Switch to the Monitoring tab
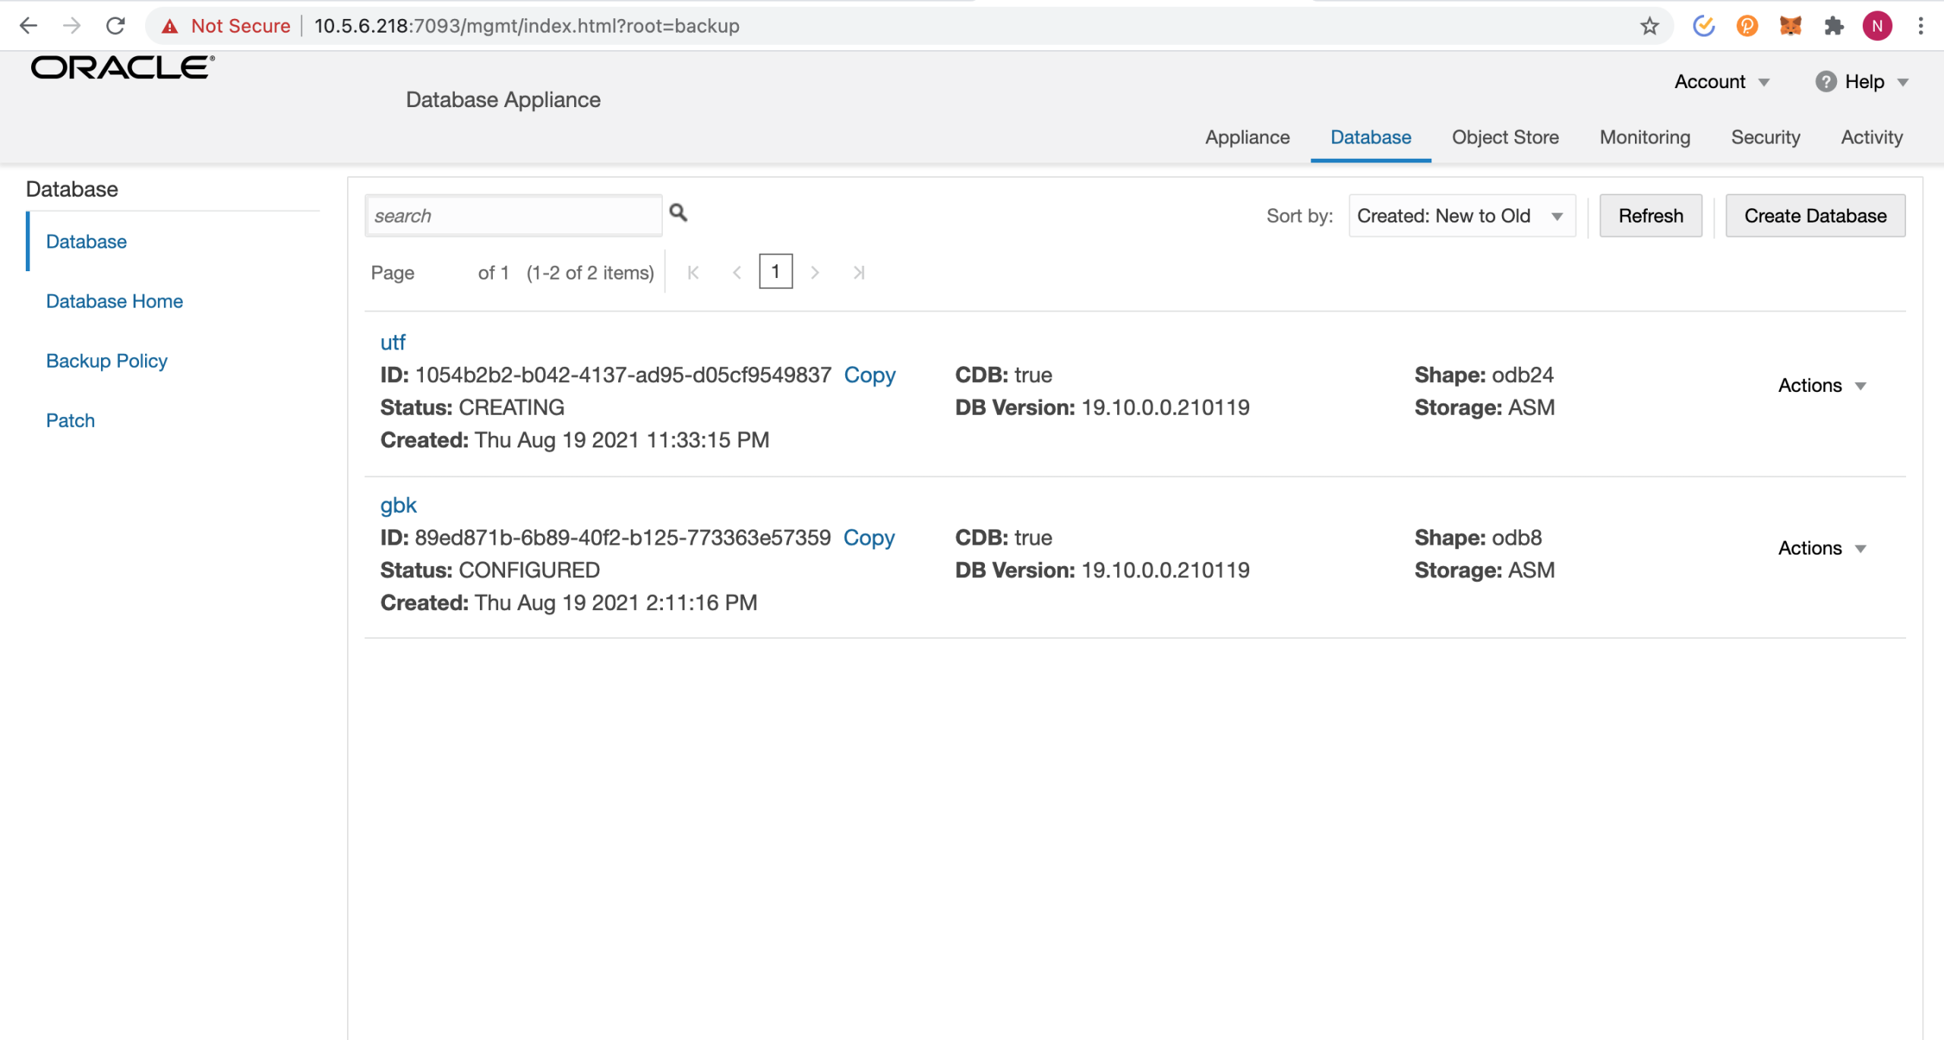The image size is (1944, 1040). [1645, 137]
